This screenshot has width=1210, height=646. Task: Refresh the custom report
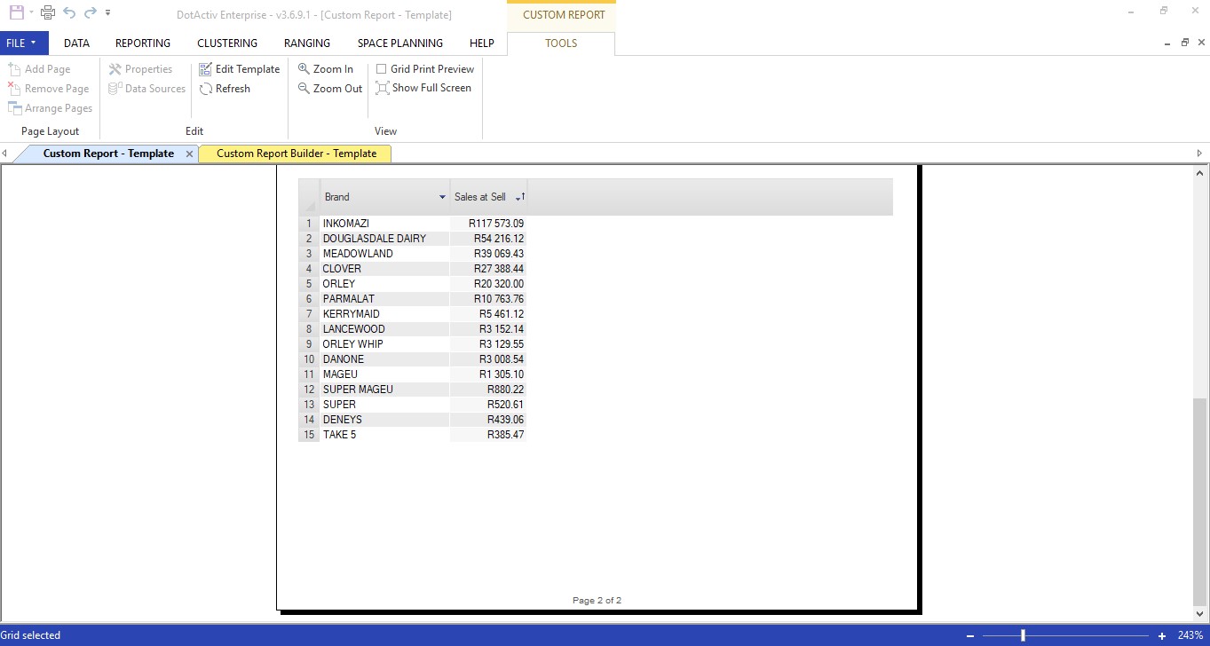coord(225,89)
